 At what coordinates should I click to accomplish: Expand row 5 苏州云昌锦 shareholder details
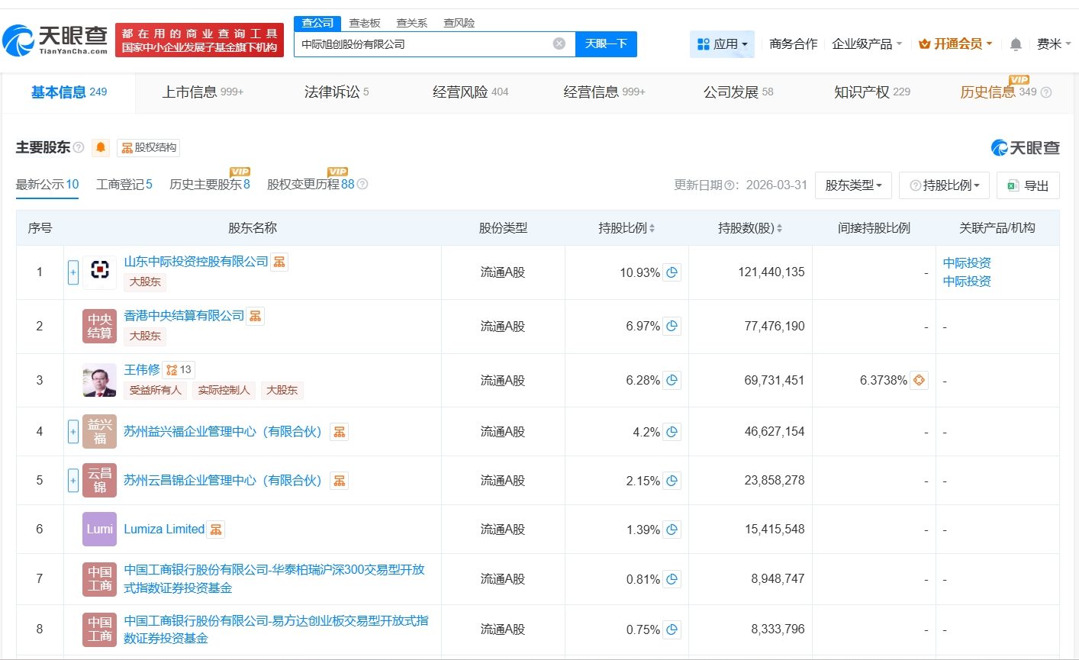coord(73,481)
